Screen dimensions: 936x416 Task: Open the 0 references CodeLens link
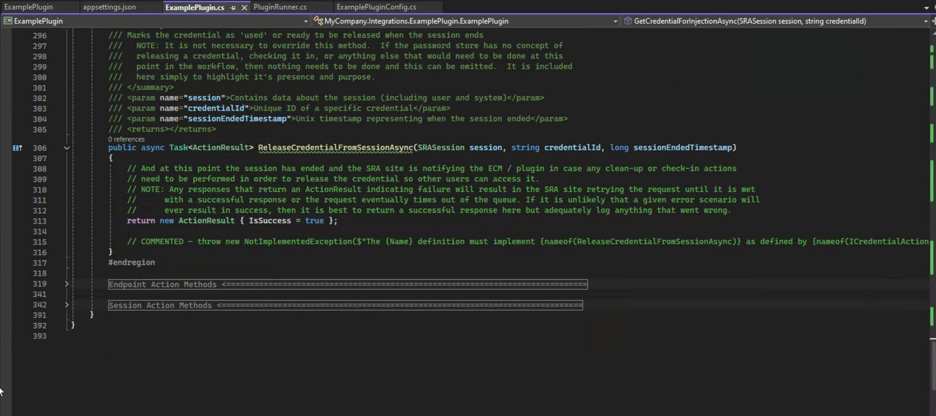[126, 139]
